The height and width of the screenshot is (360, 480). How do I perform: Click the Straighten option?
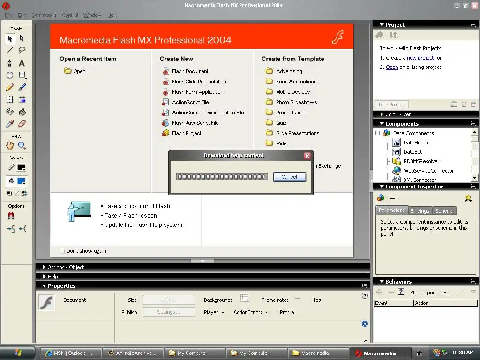click(x=22, y=229)
